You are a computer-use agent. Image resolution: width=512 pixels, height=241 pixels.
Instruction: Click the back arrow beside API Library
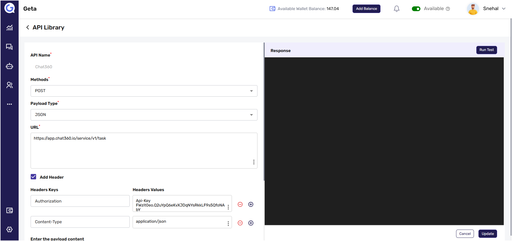click(27, 27)
